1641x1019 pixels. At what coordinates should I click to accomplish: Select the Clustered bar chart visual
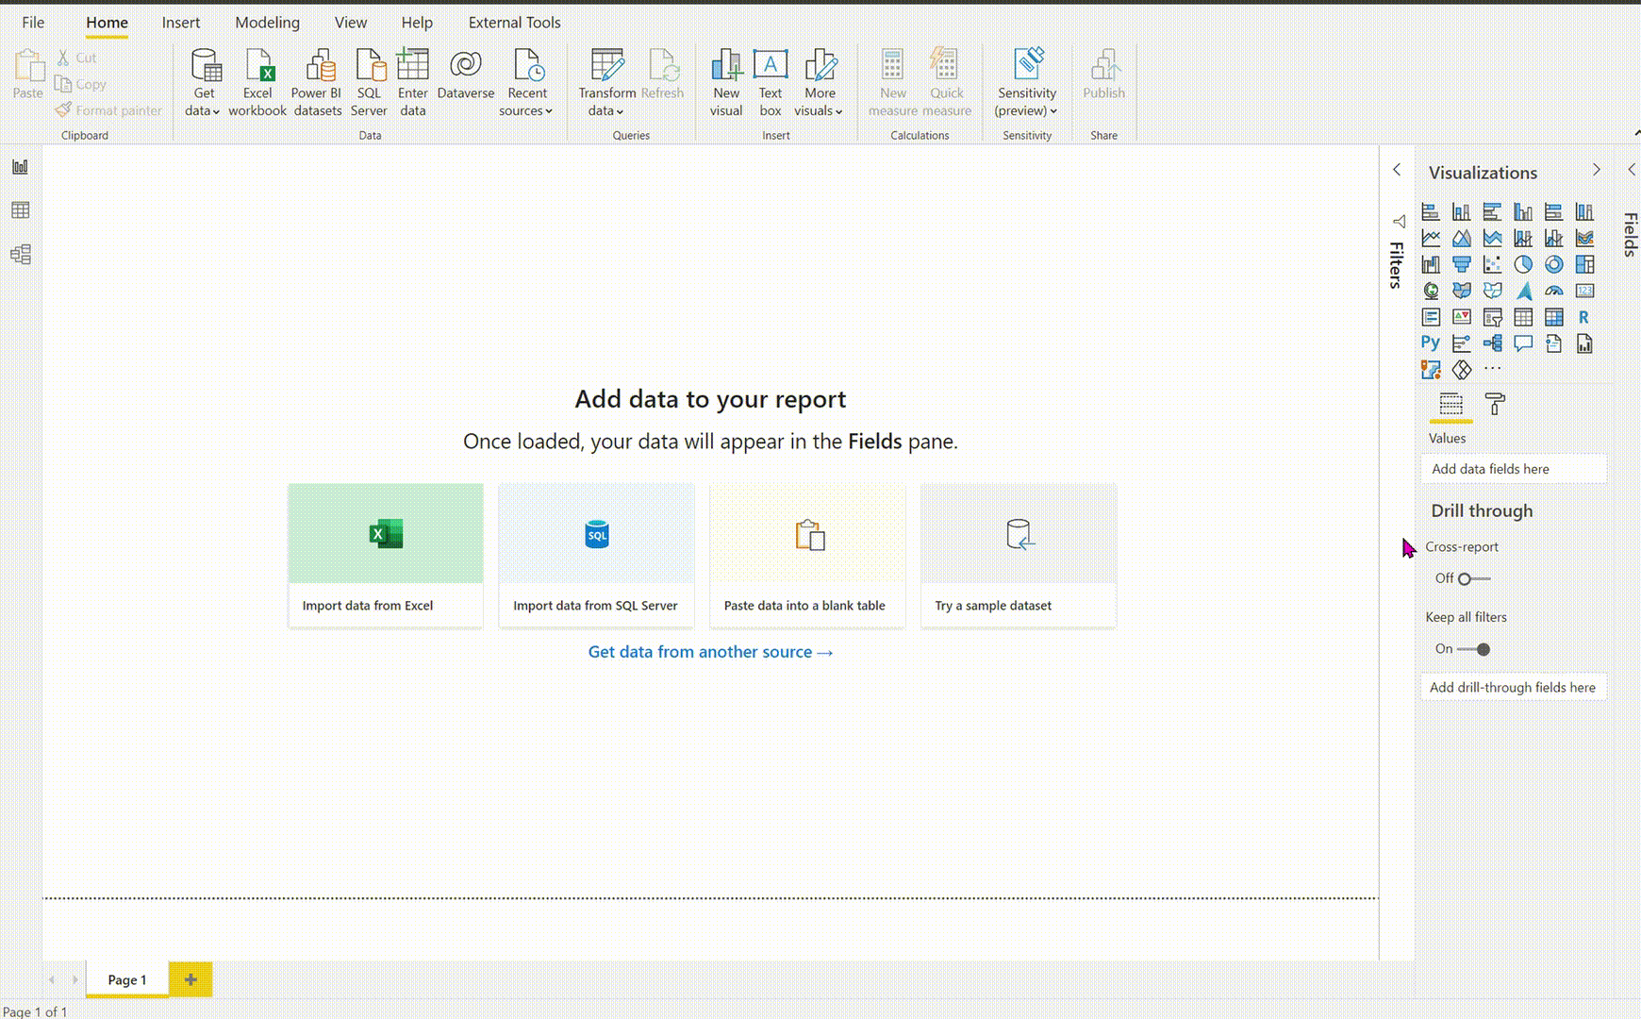click(1492, 211)
